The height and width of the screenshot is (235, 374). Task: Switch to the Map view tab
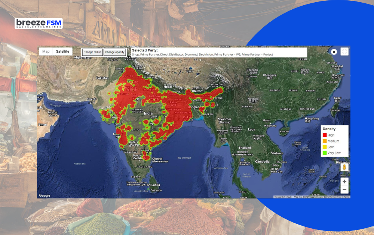(x=46, y=51)
